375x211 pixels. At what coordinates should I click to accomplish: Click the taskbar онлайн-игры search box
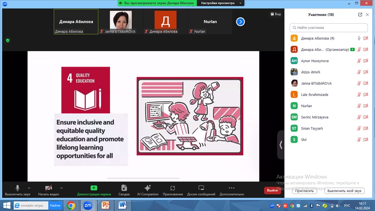(31, 206)
